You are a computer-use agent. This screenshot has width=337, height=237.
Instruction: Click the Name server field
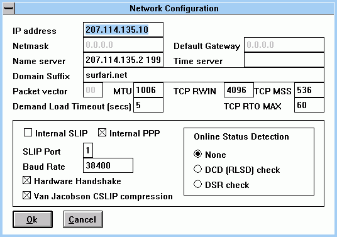click(123, 60)
